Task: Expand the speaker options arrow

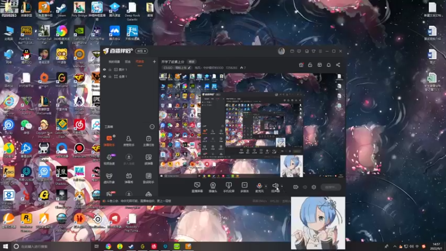Action: click(x=282, y=186)
